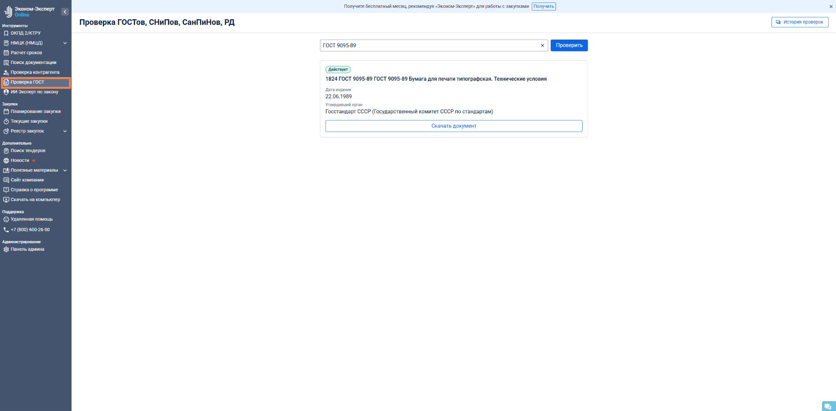Open the chat support widget icon

click(827, 406)
